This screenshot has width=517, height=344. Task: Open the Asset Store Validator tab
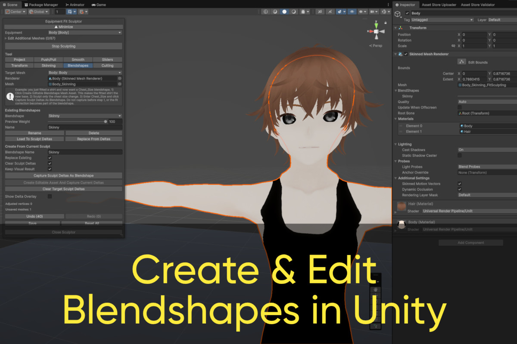click(478, 5)
